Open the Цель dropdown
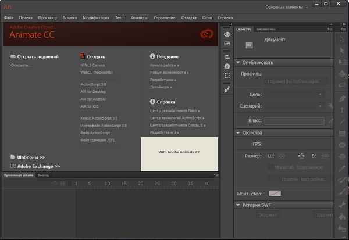 point(294,94)
